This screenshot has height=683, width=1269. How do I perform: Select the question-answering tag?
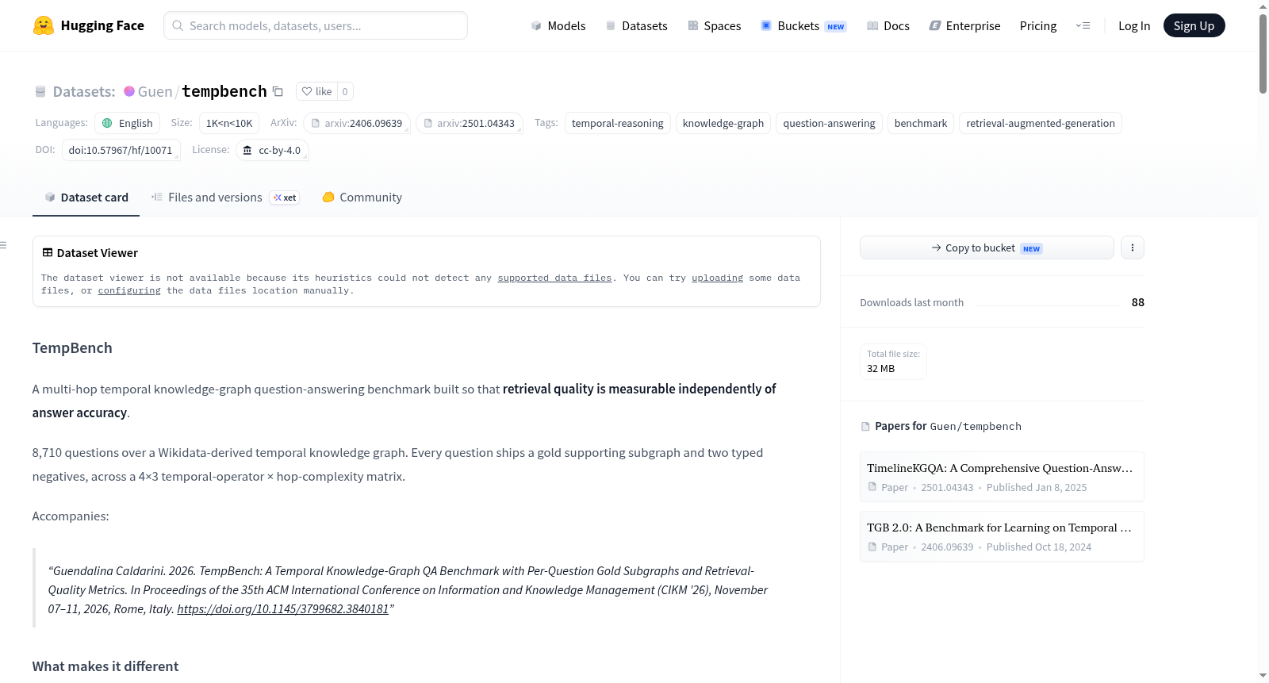click(x=829, y=123)
